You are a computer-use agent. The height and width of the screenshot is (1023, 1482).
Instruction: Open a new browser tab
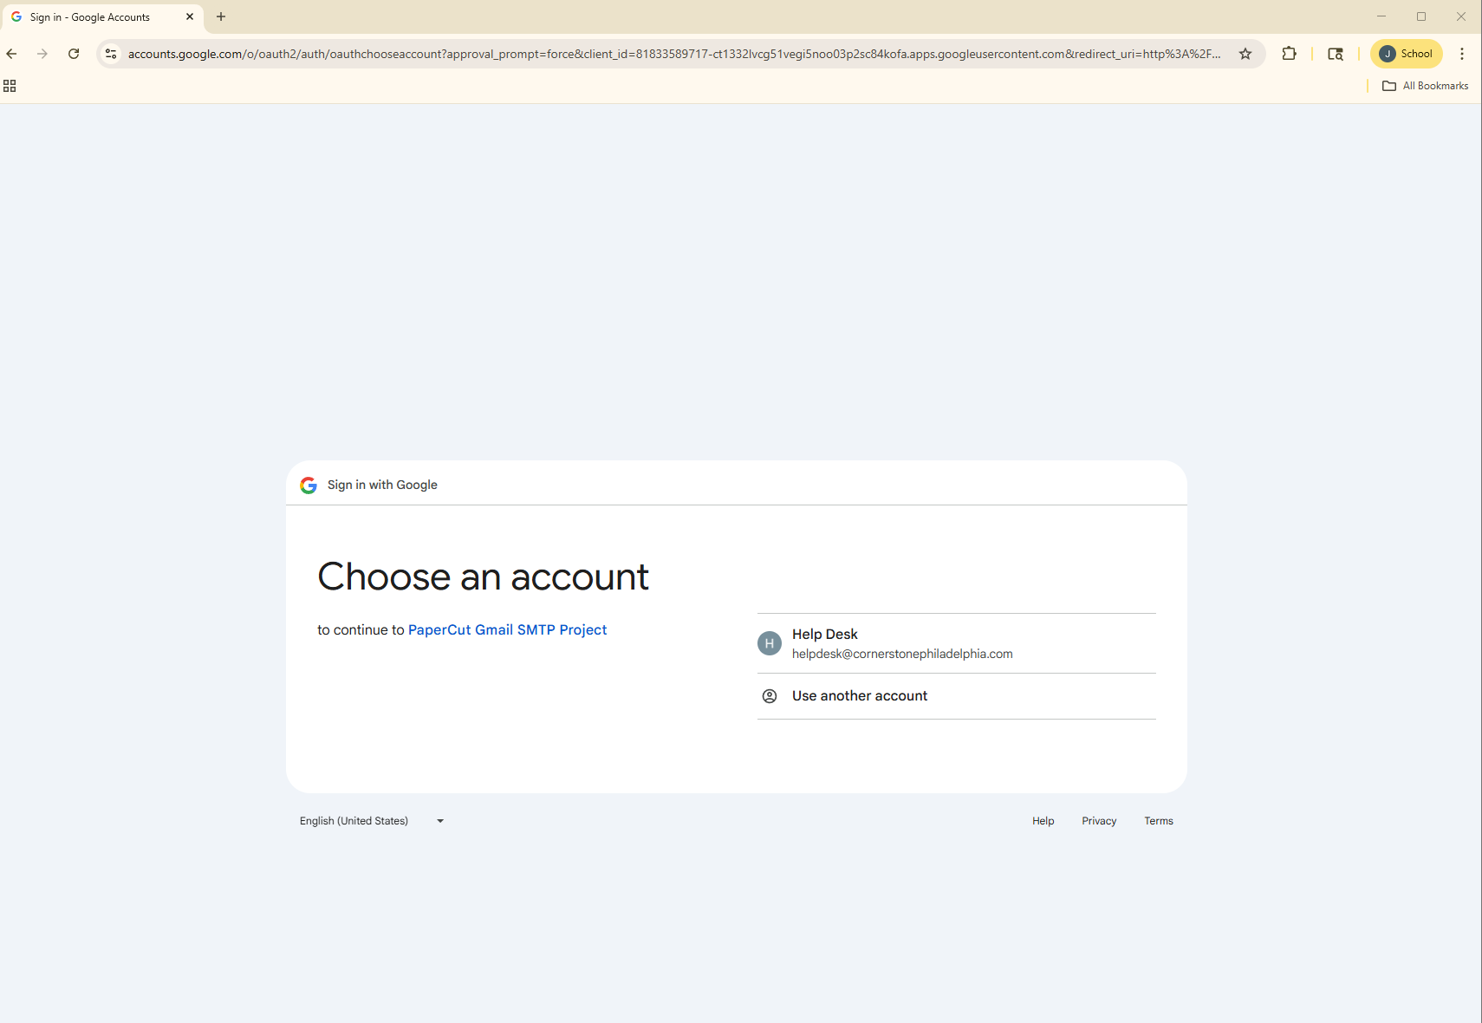[x=221, y=16]
